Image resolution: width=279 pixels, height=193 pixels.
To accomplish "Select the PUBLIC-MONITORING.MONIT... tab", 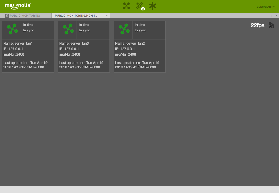I will point(76,16).
